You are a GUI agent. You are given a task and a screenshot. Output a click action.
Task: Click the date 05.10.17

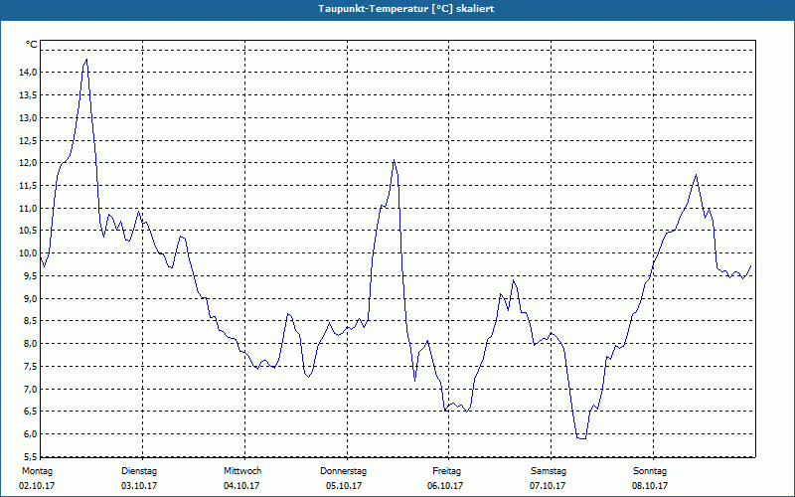point(344,486)
